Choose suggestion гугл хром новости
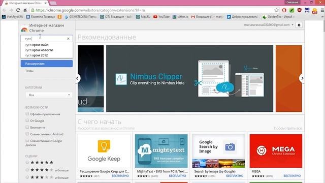Screen dimensions: 325x183 coord(47,50)
